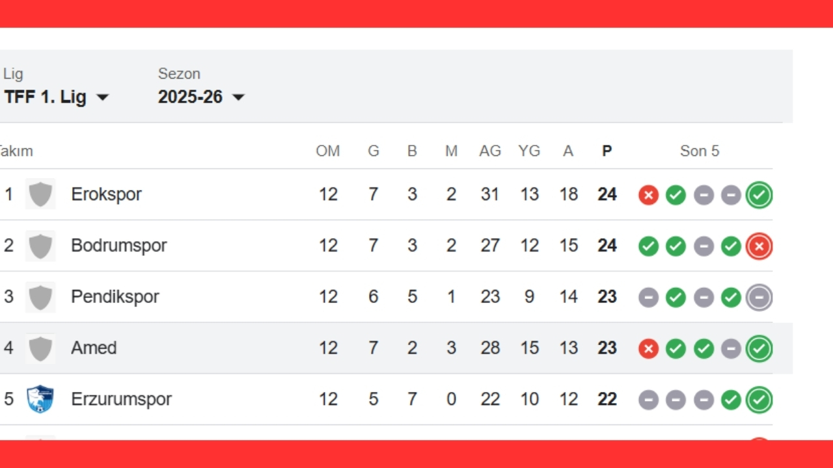Viewport: 833px width, 468px height.
Task: Click Erzurumspor's latest win result icon
Action: tap(759, 400)
